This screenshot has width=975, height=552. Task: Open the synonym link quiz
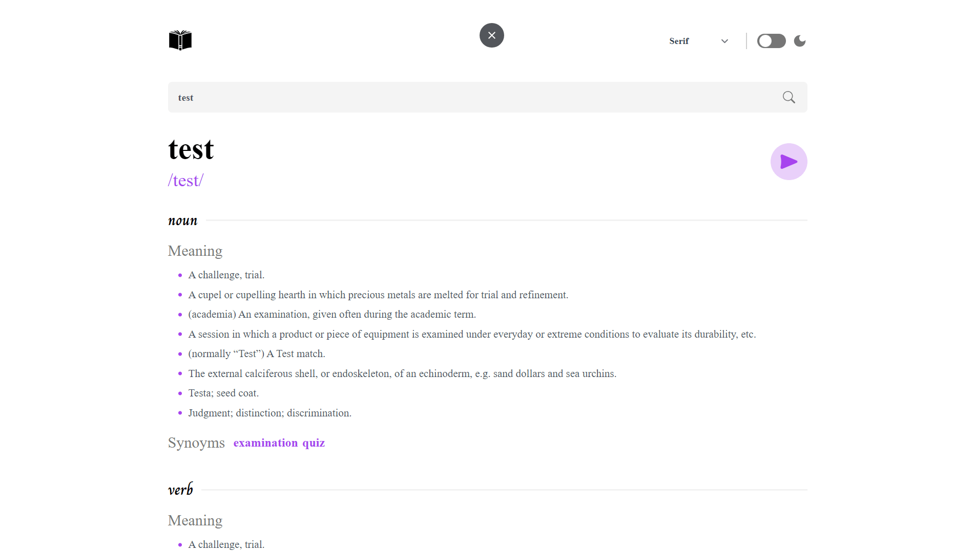(314, 443)
